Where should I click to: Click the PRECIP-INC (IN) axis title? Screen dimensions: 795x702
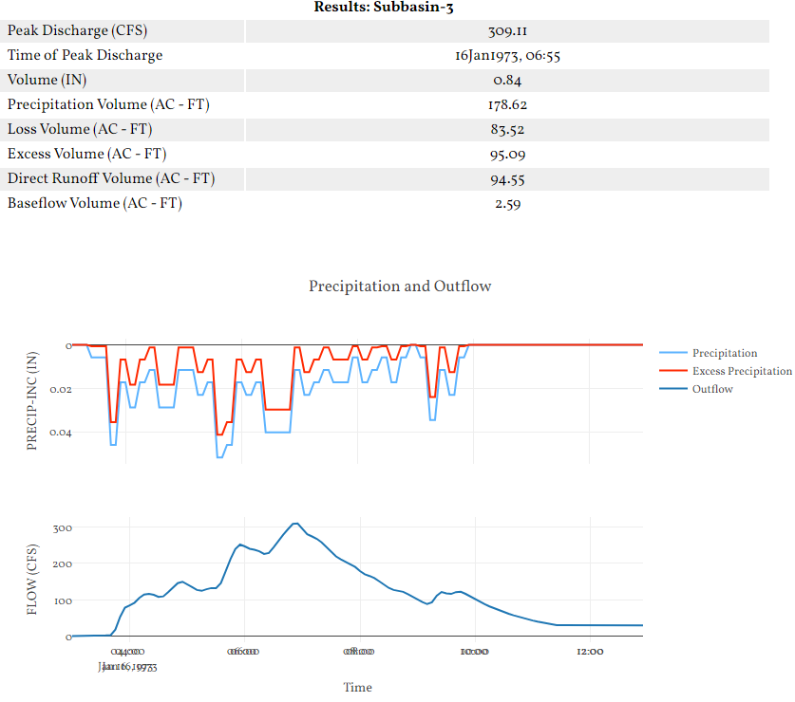[x=32, y=400]
